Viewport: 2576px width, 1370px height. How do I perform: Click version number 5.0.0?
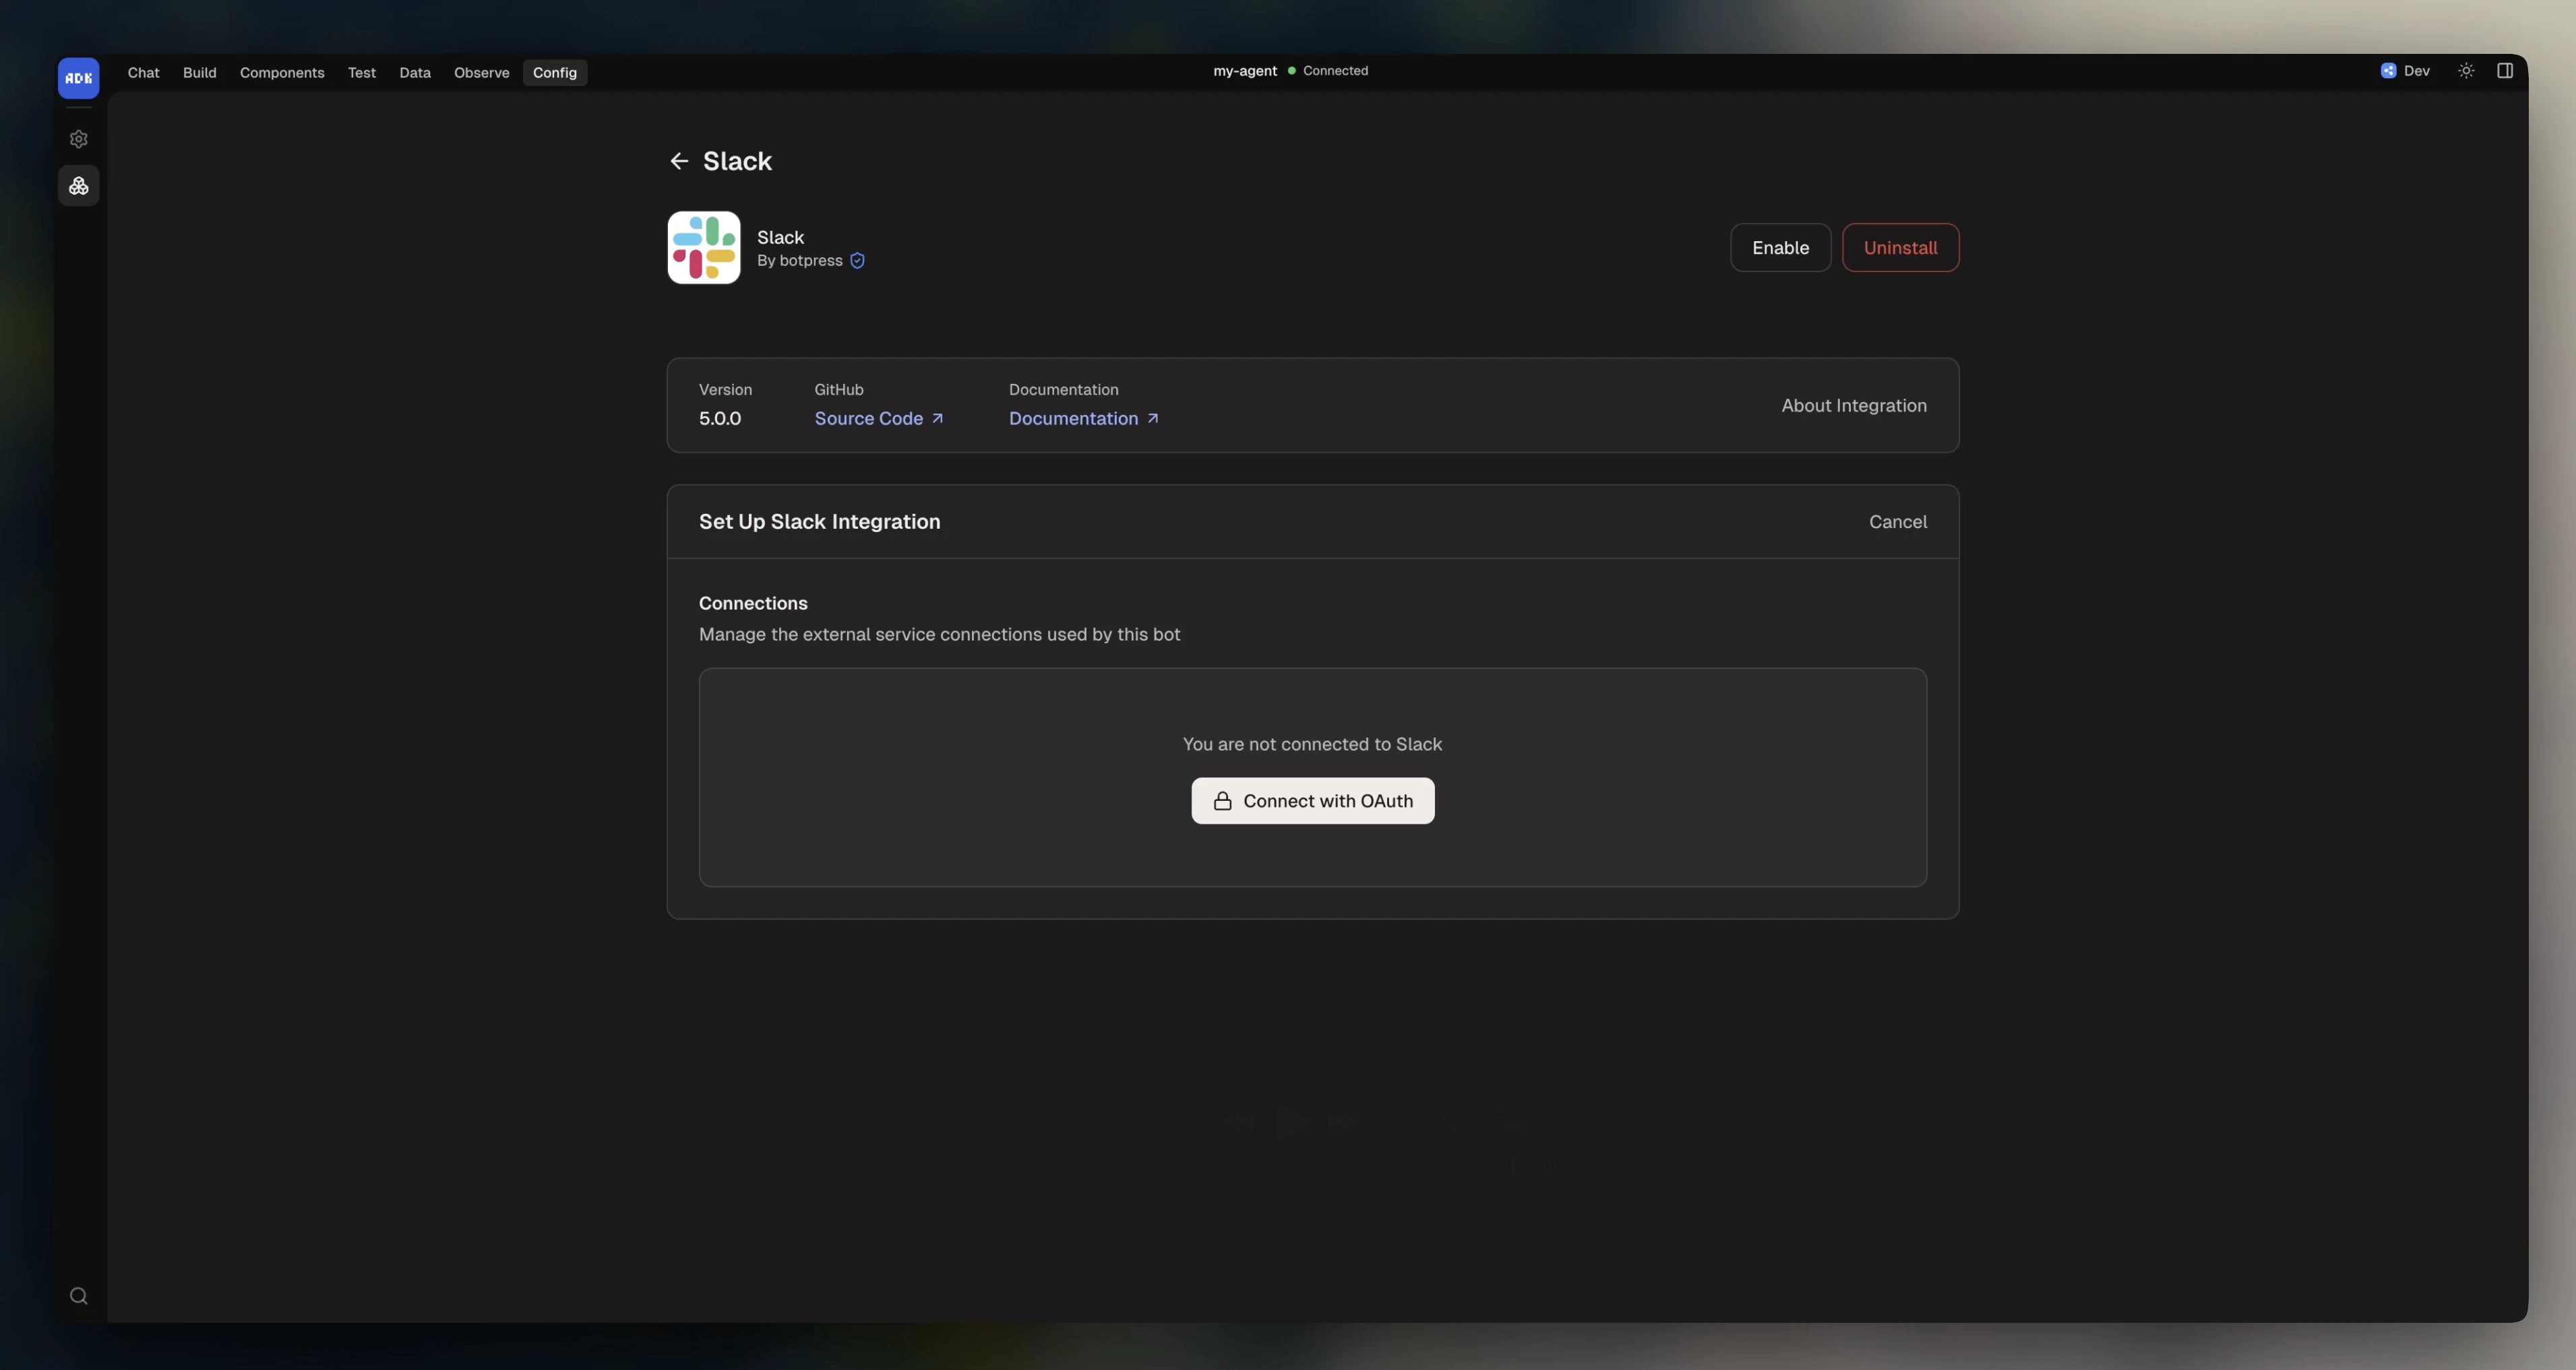[719, 419]
